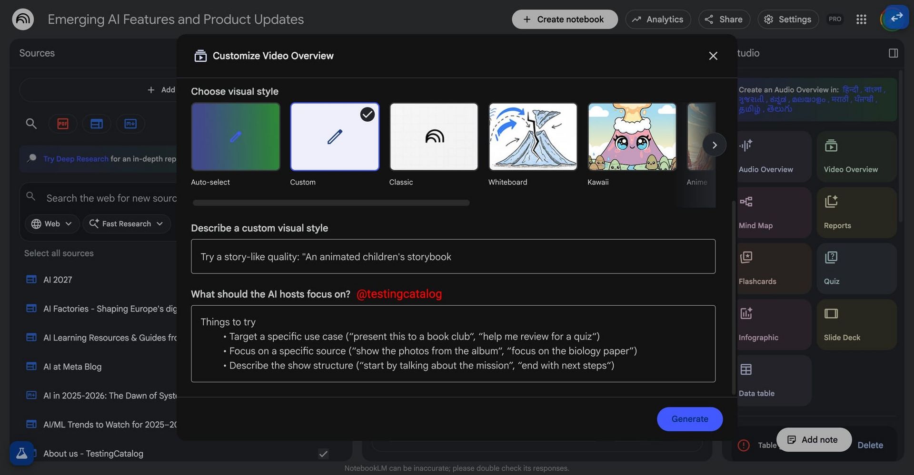Click the Generate button
Viewport: 914px width, 475px height.
[690, 419]
